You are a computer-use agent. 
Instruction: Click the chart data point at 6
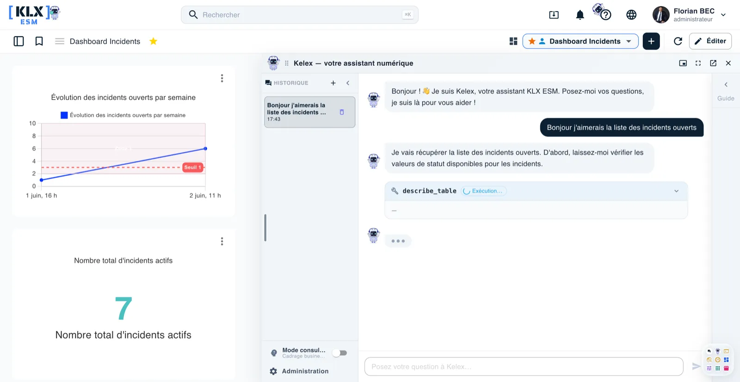(x=205, y=149)
